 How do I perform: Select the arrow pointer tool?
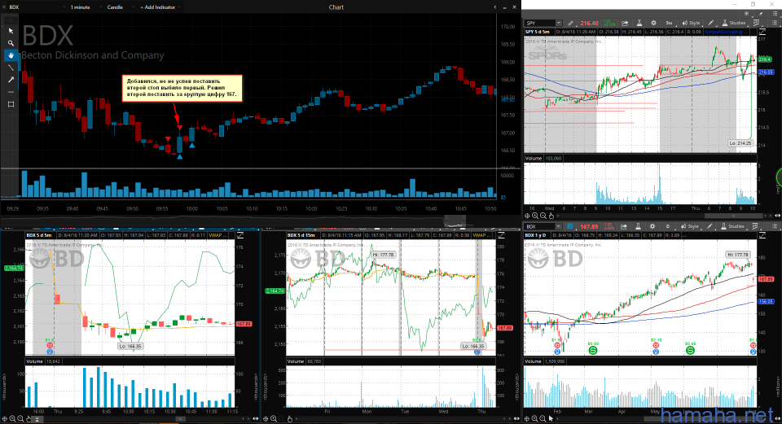(x=11, y=31)
